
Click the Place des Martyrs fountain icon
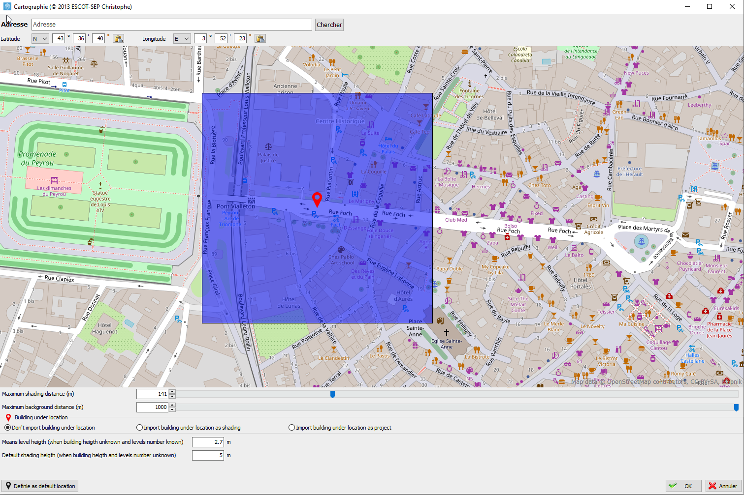point(641,241)
